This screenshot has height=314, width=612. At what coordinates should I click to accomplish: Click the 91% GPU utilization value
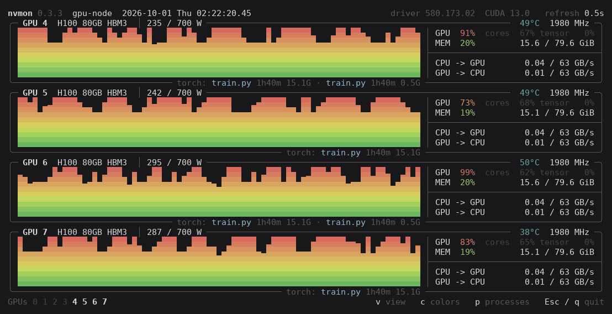pyautogui.click(x=467, y=33)
